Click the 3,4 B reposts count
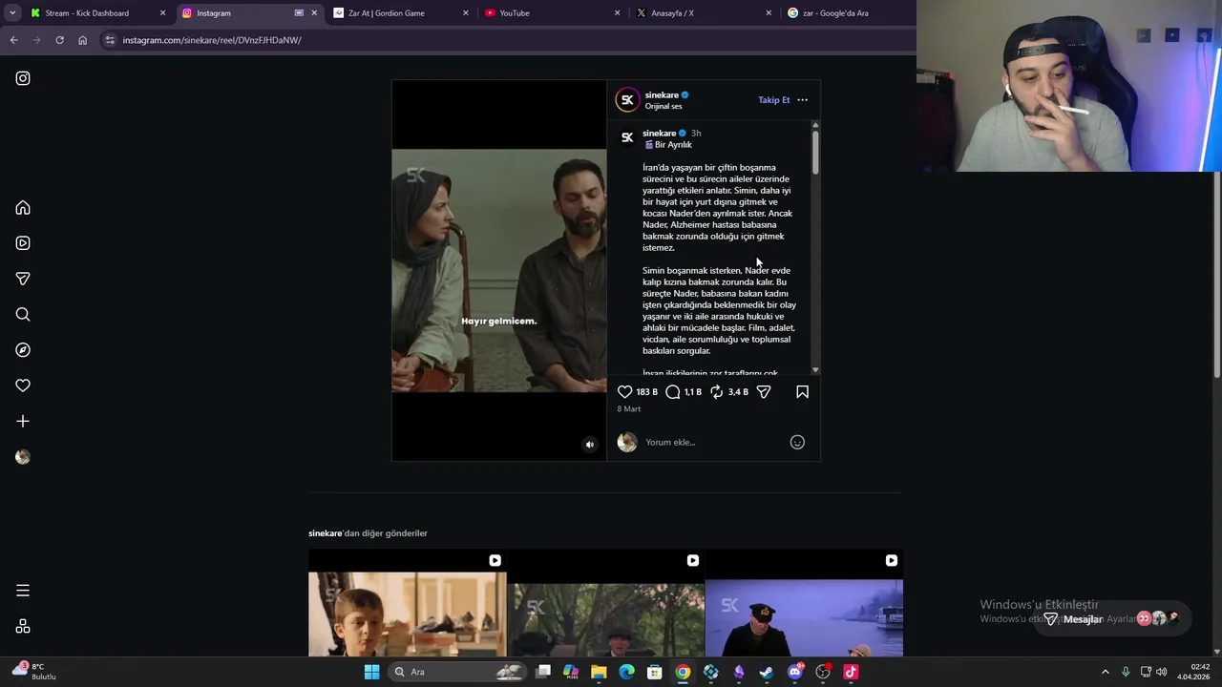 click(x=739, y=392)
